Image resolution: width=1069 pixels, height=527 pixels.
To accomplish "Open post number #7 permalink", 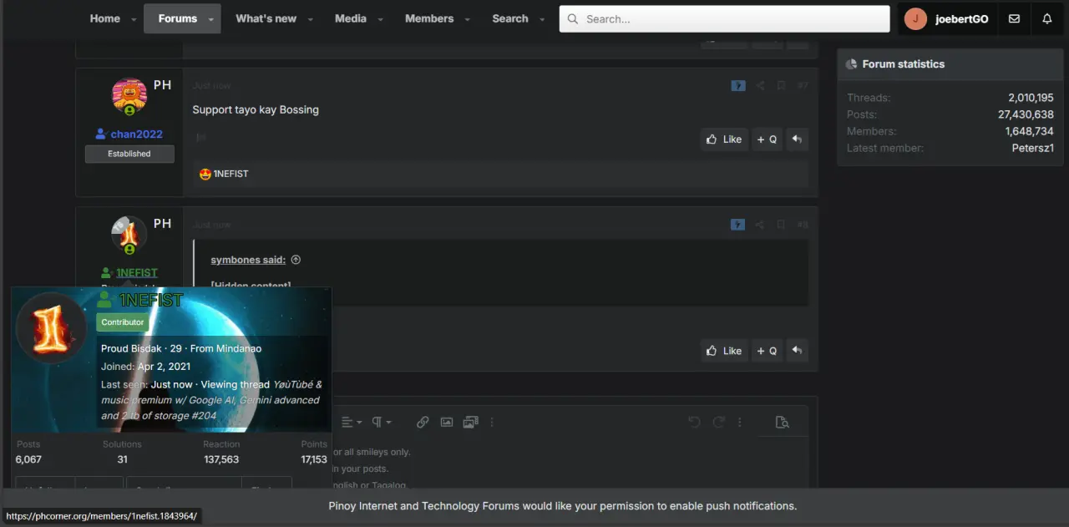I will 803,85.
